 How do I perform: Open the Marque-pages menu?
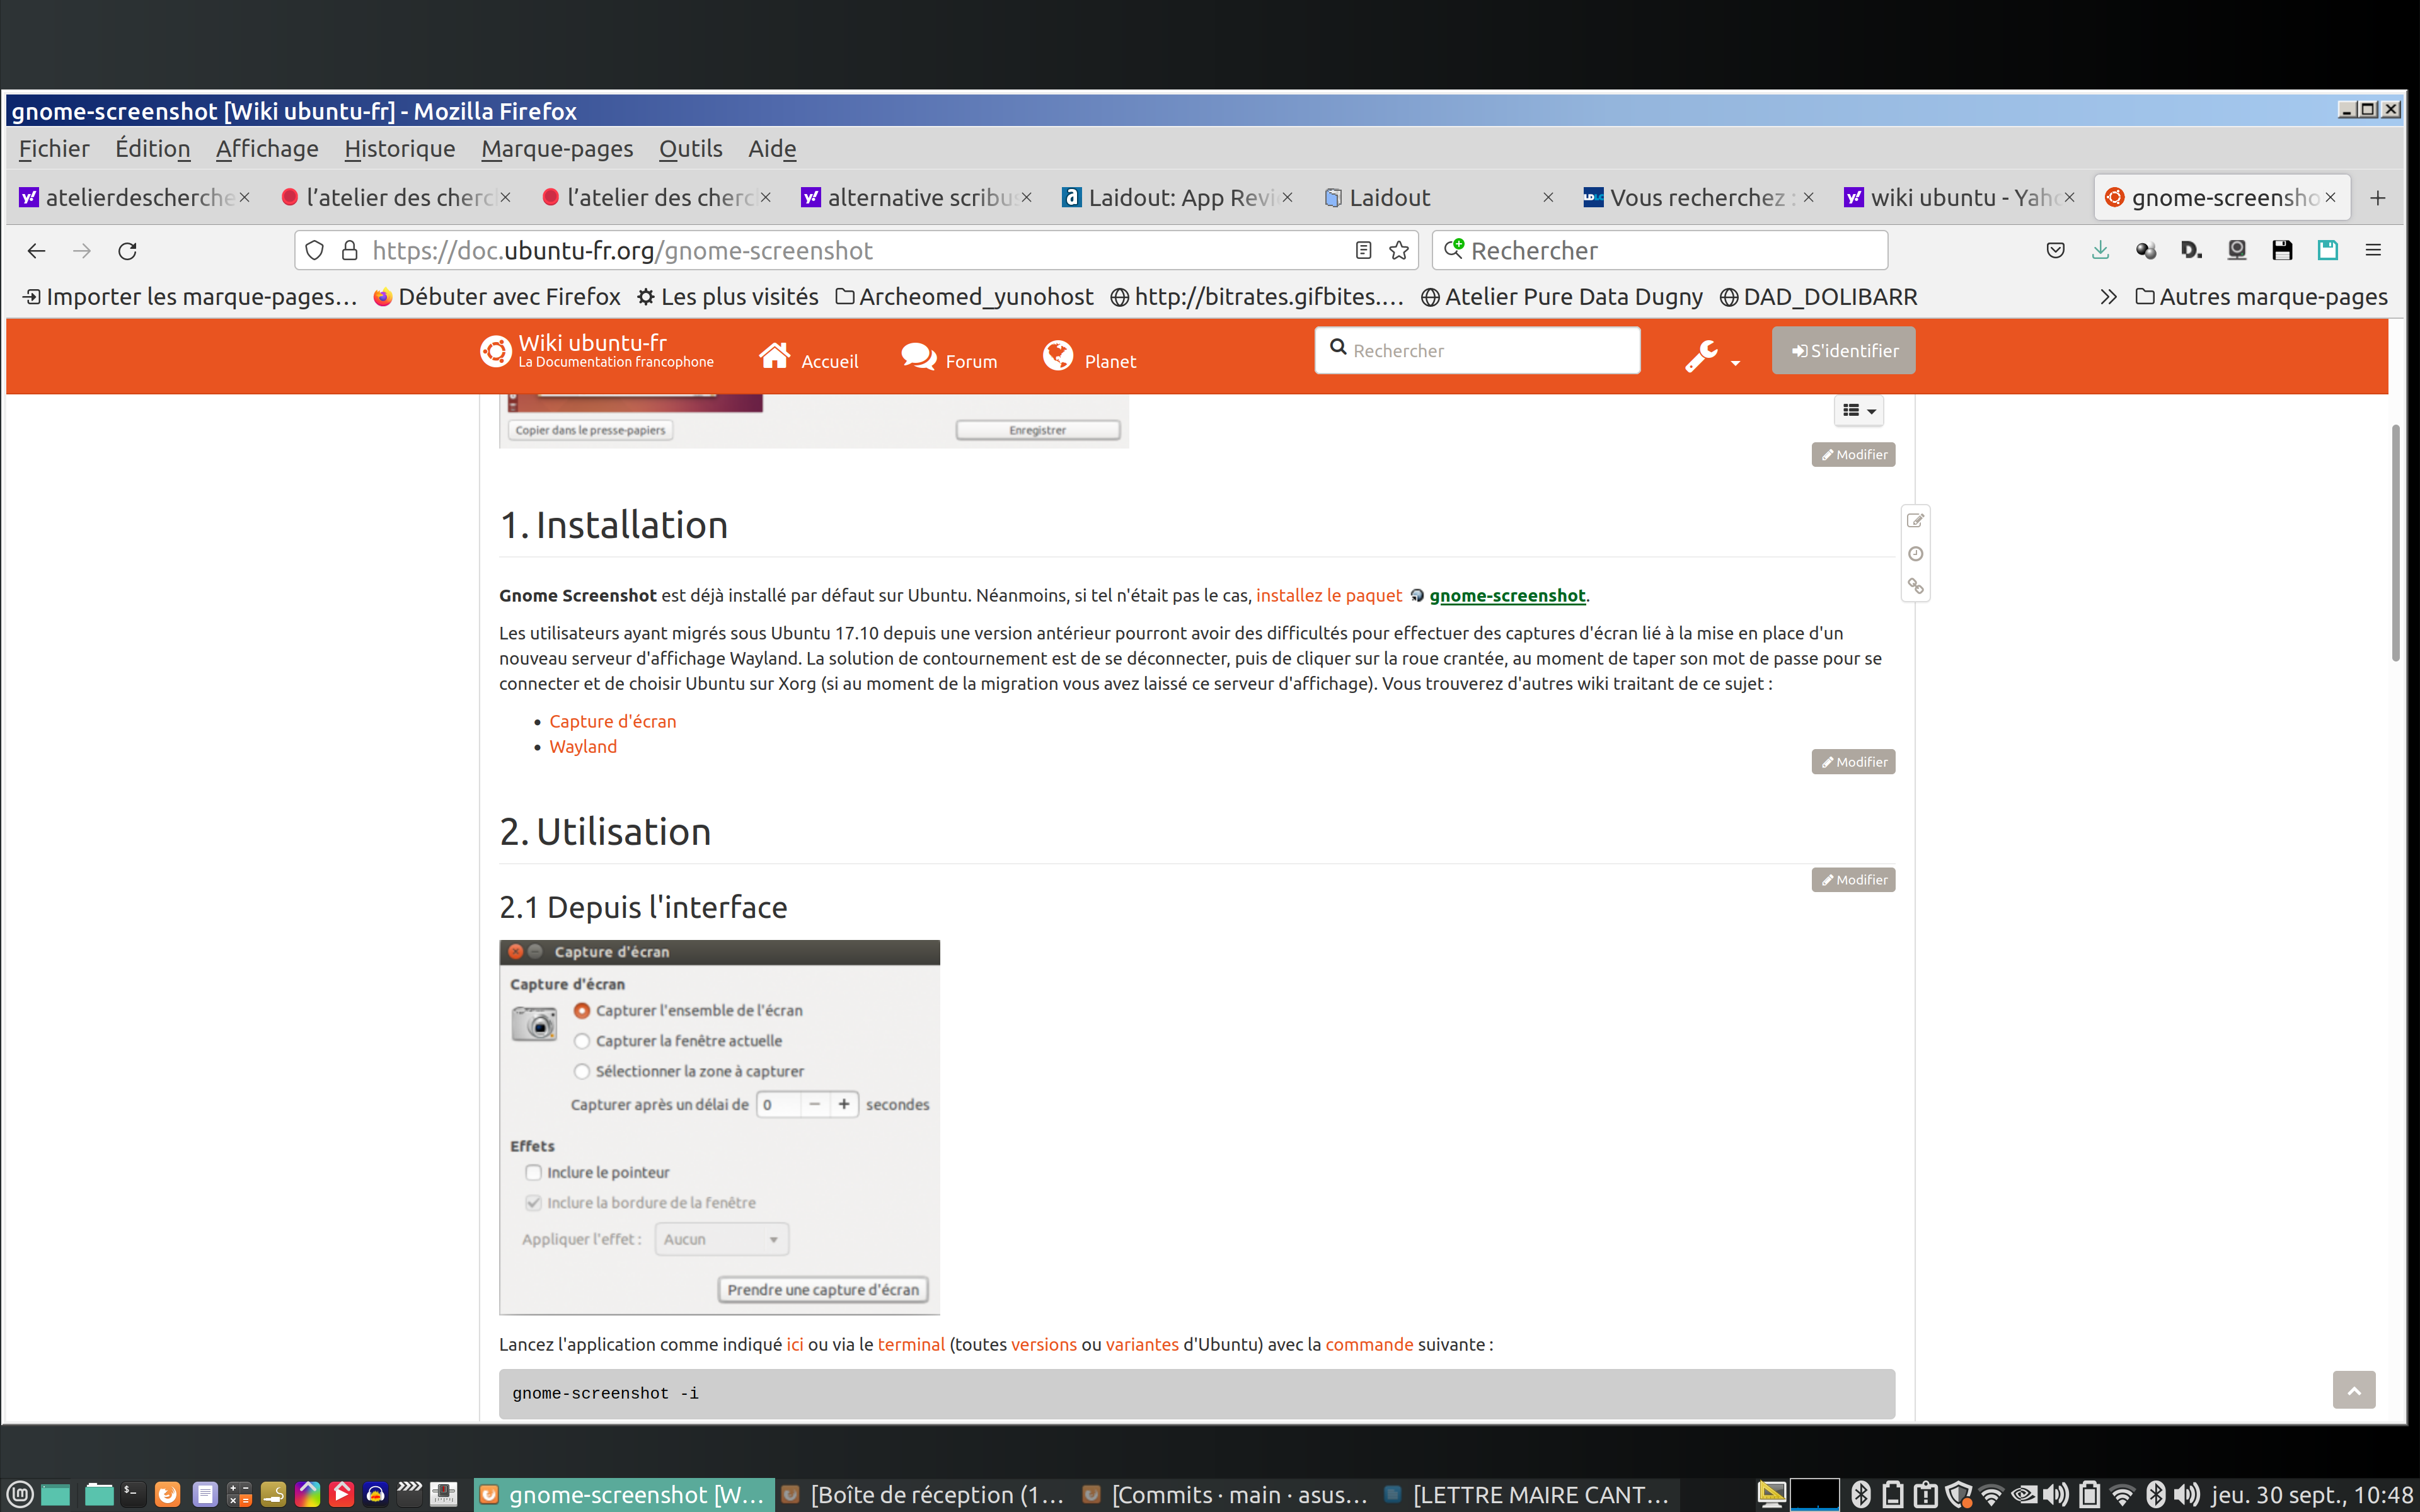tap(557, 149)
